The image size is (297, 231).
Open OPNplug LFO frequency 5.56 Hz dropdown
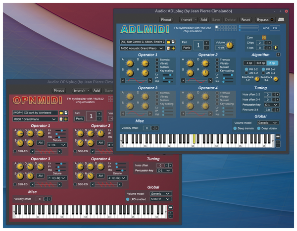pyautogui.click(x=160, y=199)
